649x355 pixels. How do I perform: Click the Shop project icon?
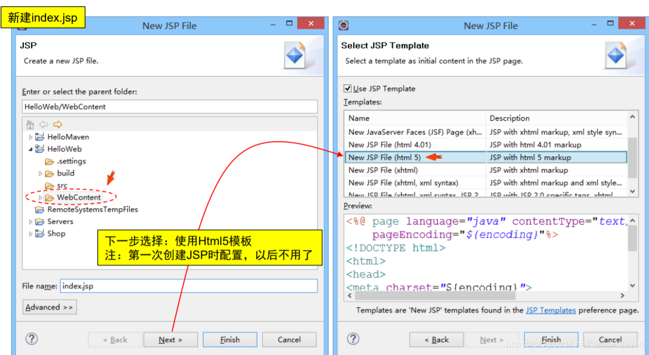(x=40, y=234)
